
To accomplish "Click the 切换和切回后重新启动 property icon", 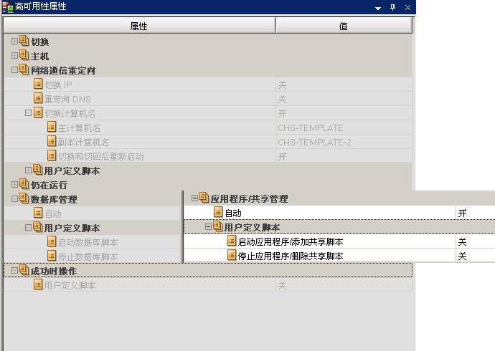I will coord(52,155).
